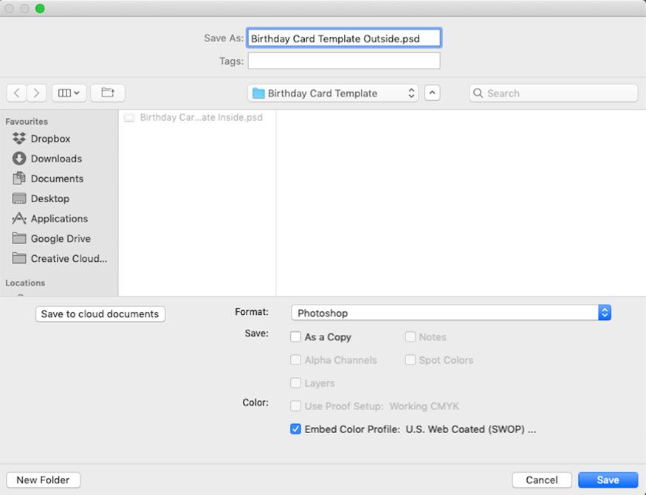Click the Save As filename field
The height and width of the screenshot is (495, 646).
pyautogui.click(x=344, y=38)
